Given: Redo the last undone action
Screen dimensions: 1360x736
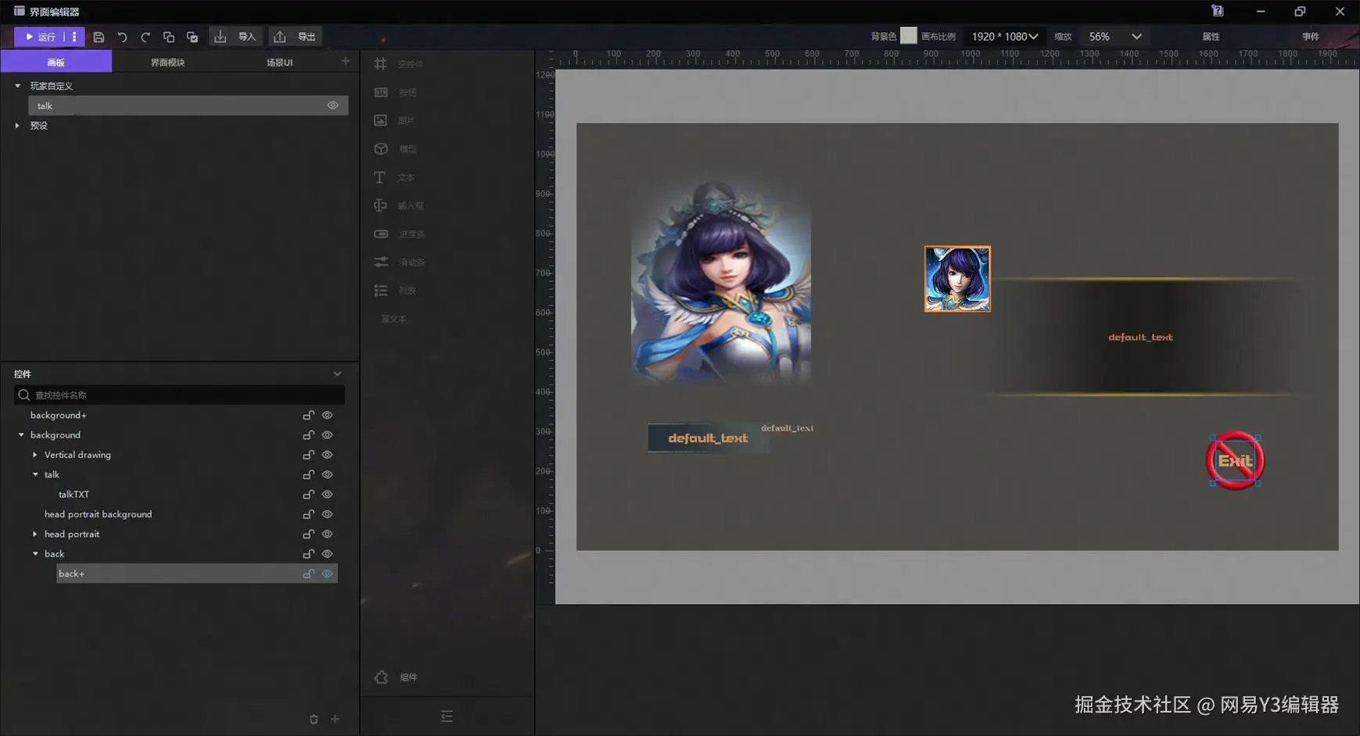Looking at the screenshot, I should pyautogui.click(x=145, y=37).
